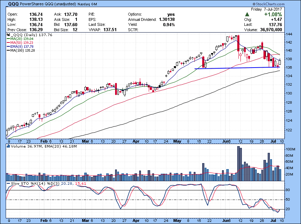This screenshot has width=301, height=224.
Task: Click the 50 stochastic axis label
Action: tap(288, 200)
